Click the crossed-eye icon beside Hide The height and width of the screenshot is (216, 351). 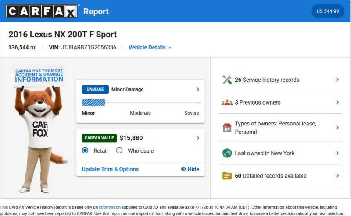click(183, 169)
